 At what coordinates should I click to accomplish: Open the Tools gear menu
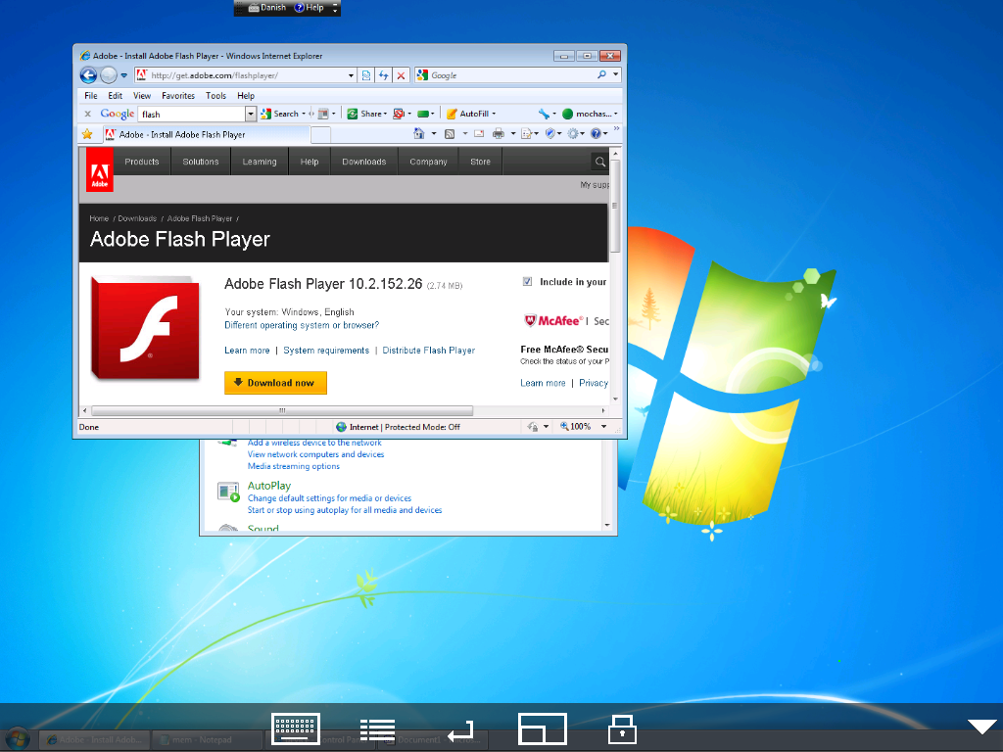(x=572, y=133)
